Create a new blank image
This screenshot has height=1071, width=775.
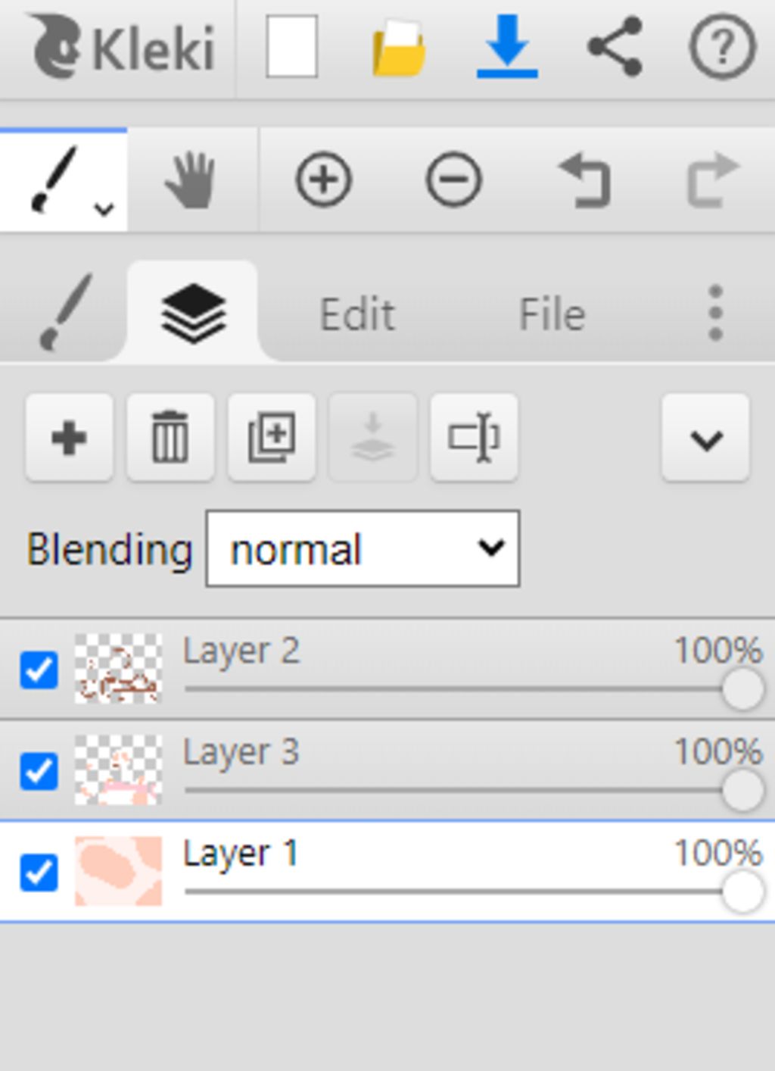[x=291, y=47]
